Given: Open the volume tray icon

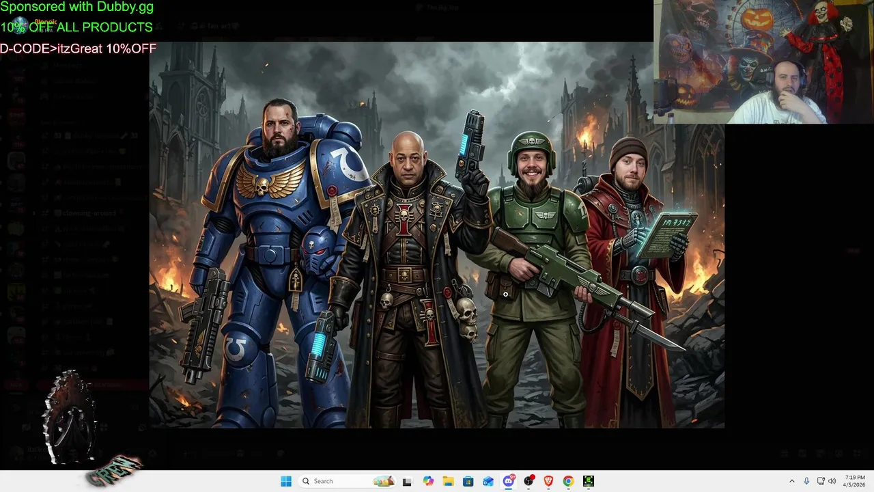Looking at the screenshot, I should point(832,481).
